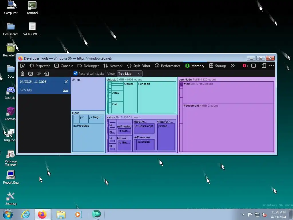Click the js::Scope block
293x220 pixels.
145,145
